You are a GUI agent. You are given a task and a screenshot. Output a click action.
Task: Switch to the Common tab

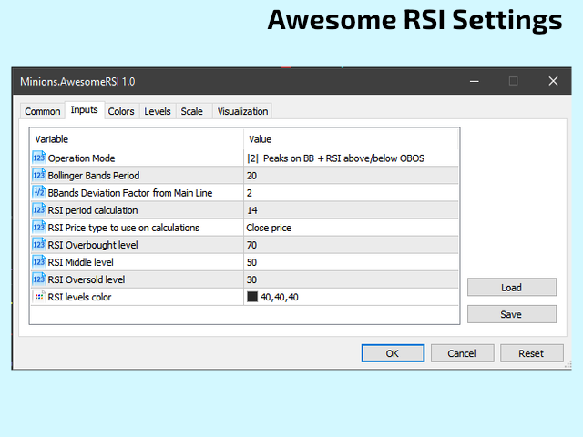(43, 111)
